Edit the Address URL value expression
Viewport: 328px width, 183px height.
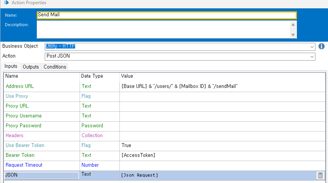click(222, 86)
